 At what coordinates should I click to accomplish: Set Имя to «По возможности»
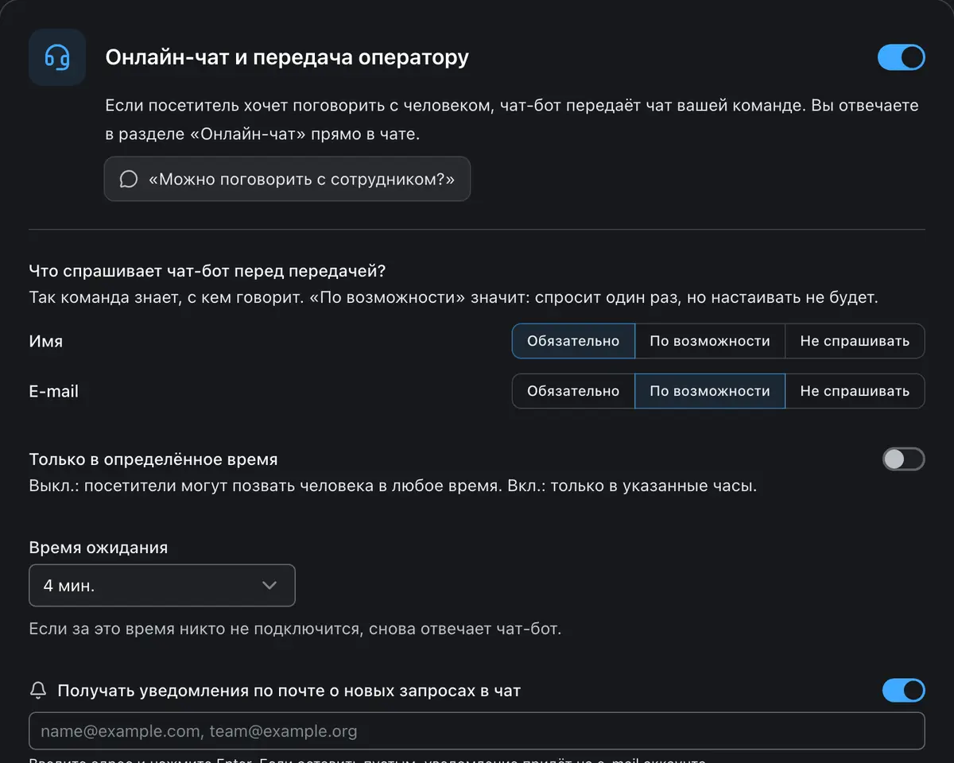click(x=710, y=341)
